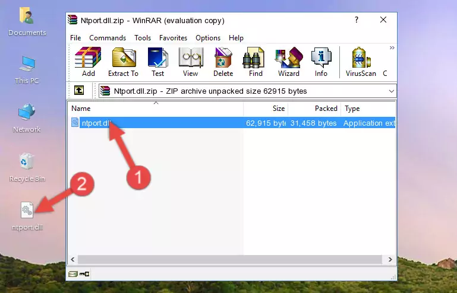
Task: Open the Favorites menu
Action: coord(173,38)
